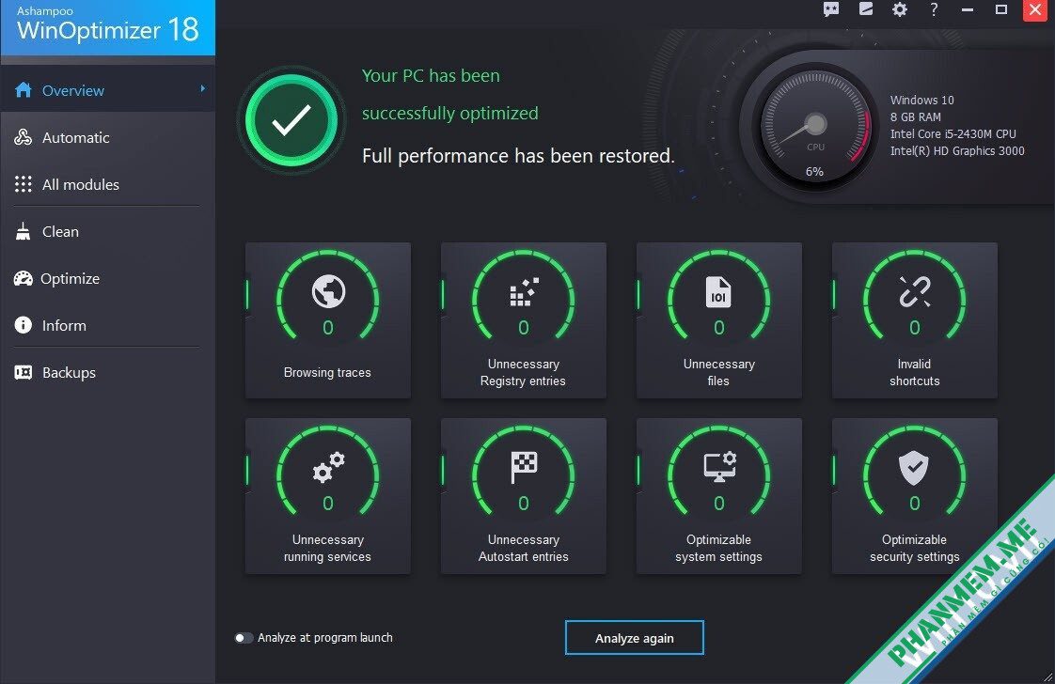Click the Browsing traces count 0
1055x684 pixels.
point(327,328)
